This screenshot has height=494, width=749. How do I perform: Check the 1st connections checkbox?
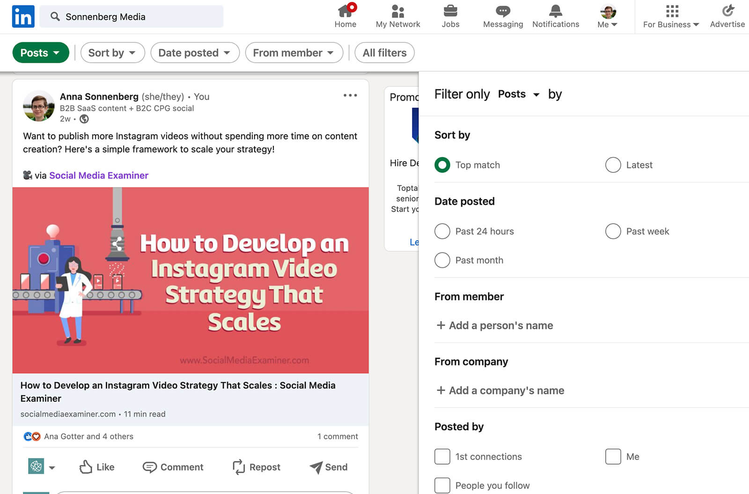[442, 457]
